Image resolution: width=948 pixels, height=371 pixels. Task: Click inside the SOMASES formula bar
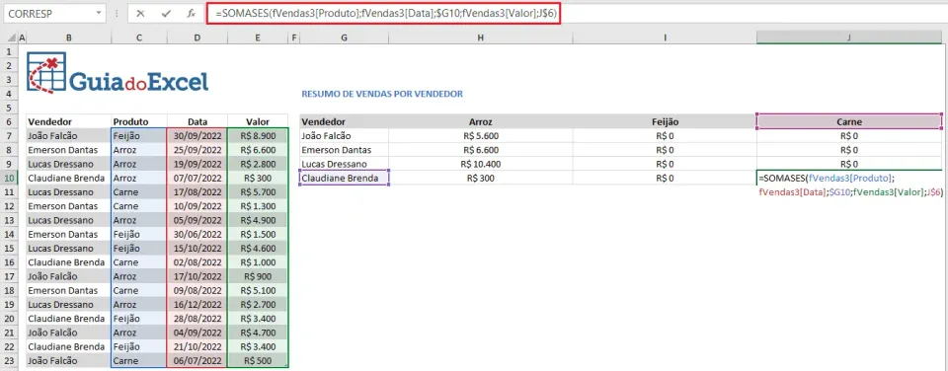click(x=384, y=13)
